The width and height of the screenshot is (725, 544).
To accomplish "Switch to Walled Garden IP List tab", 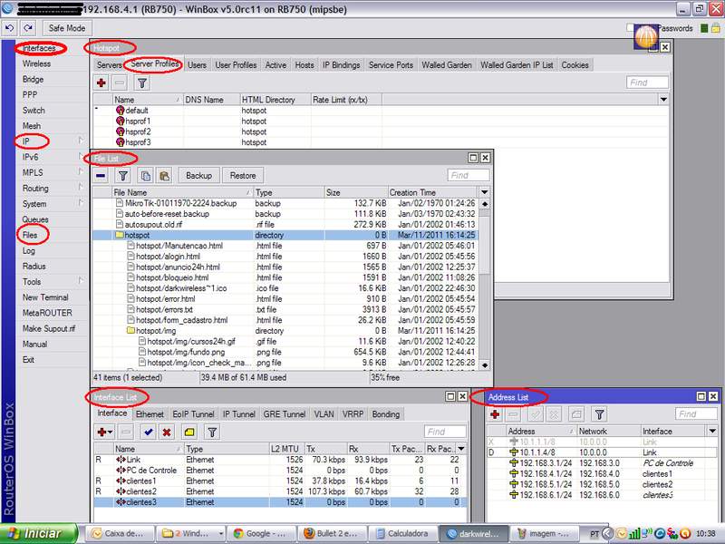I will point(517,65).
